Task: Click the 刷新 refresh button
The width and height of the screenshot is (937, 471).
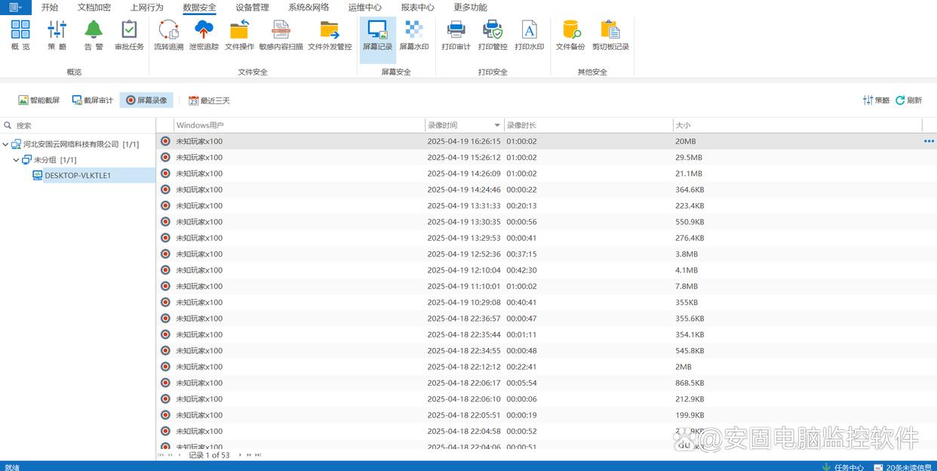Action: [908, 100]
